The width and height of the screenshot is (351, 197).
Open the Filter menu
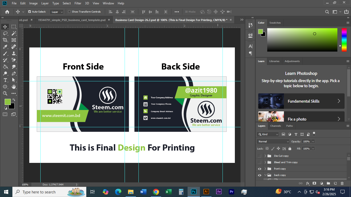[x=78, y=3]
